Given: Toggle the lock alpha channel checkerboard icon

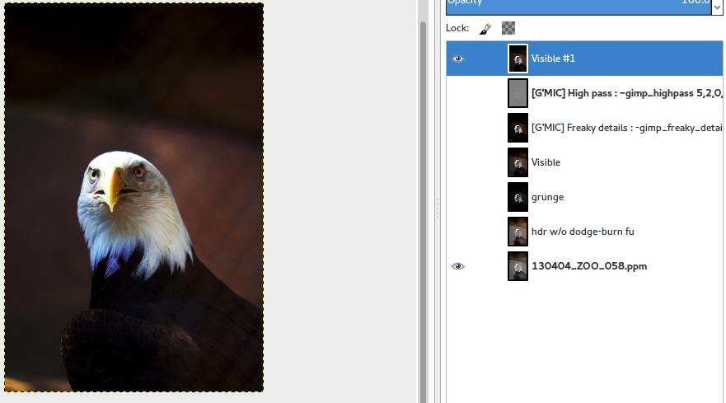Looking at the screenshot, I should pyautogui.click(x=508, y=29).
